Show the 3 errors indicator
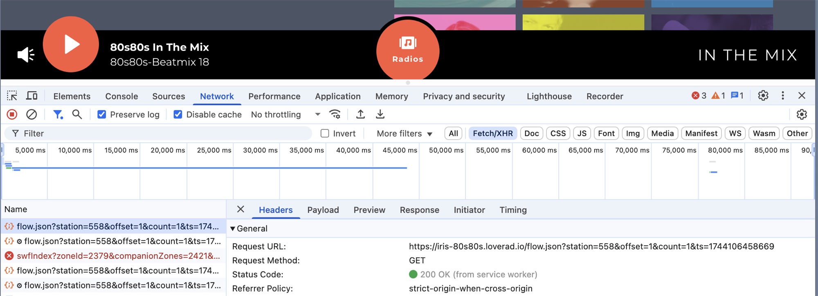 point(699,96)
